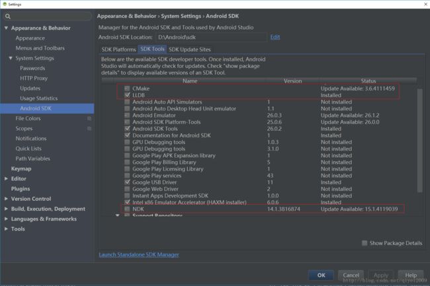Open Path Variables settings

point(33,159)
